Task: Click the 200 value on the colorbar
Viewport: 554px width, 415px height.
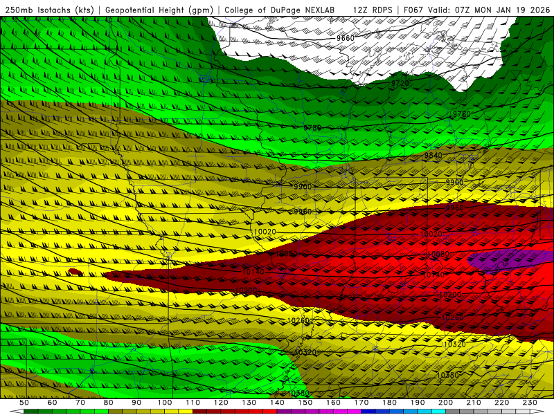Action: (446, 403)
